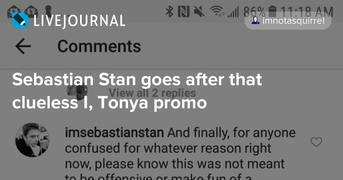
Task: Click the imsebastianstan username link
Action: 114,133
